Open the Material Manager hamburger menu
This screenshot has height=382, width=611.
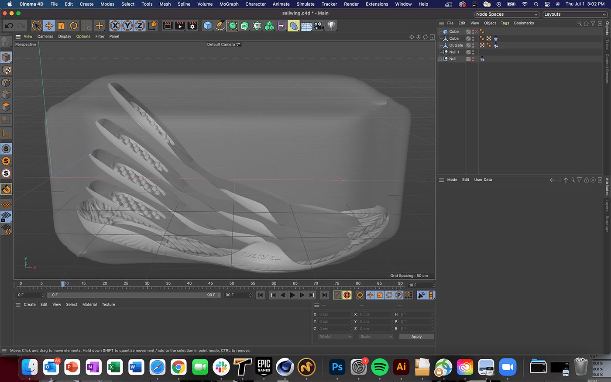pos(18,305)
